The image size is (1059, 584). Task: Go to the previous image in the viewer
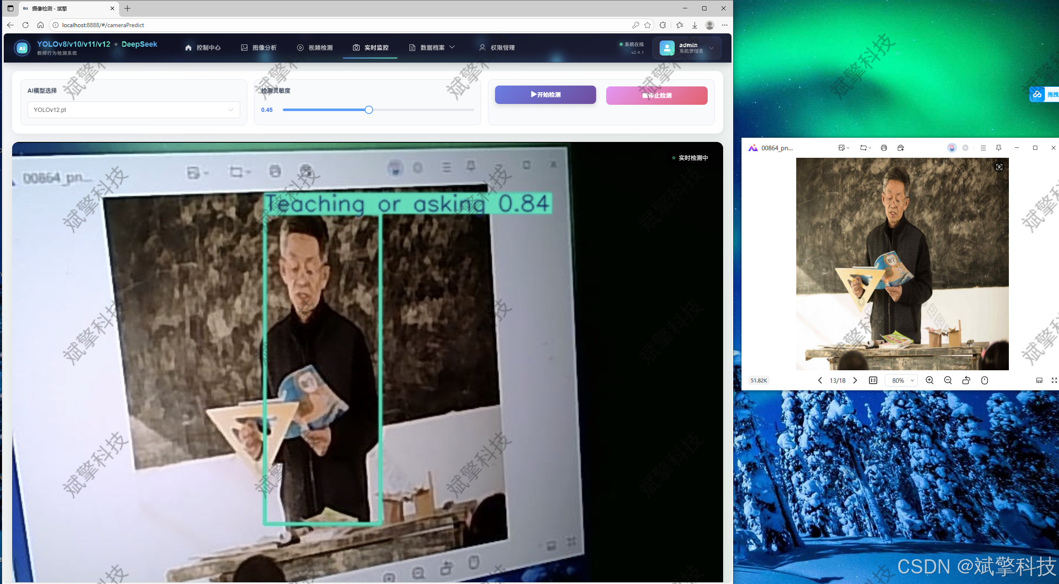point(820,380)
